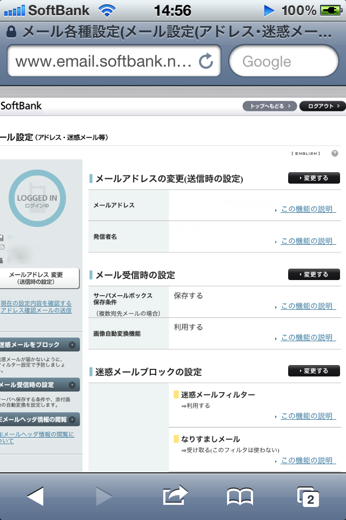Focus the Google search field
The width and height of the screenshot is (346, 520).
284,61
